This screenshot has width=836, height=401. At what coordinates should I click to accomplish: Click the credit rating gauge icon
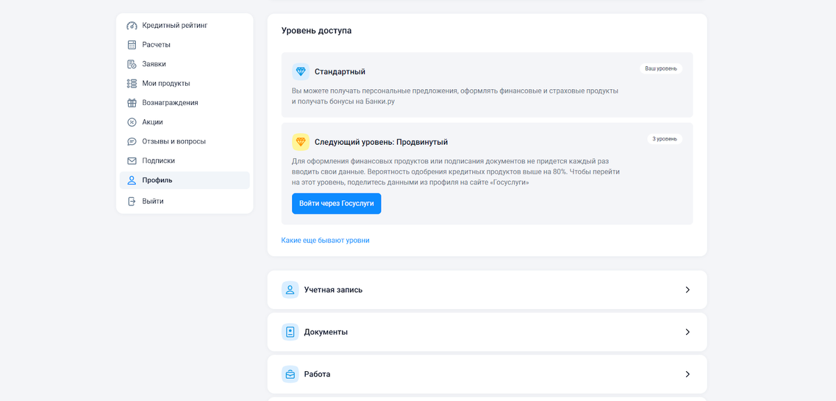tap(132, 26)
